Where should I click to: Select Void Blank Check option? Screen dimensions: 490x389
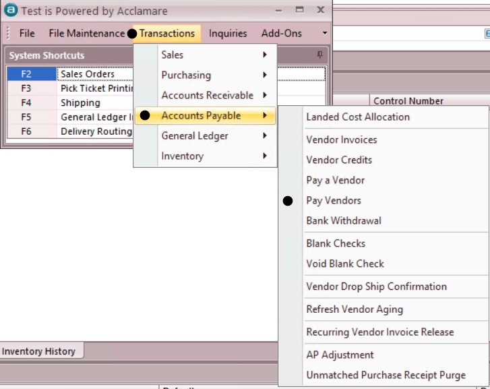[345, 264]
